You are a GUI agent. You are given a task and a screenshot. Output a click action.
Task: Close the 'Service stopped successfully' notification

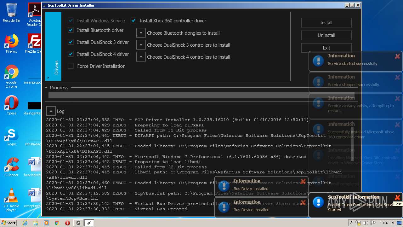click(397, 77)
